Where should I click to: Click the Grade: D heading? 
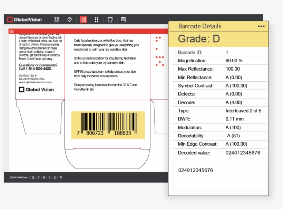click(199, 39)
